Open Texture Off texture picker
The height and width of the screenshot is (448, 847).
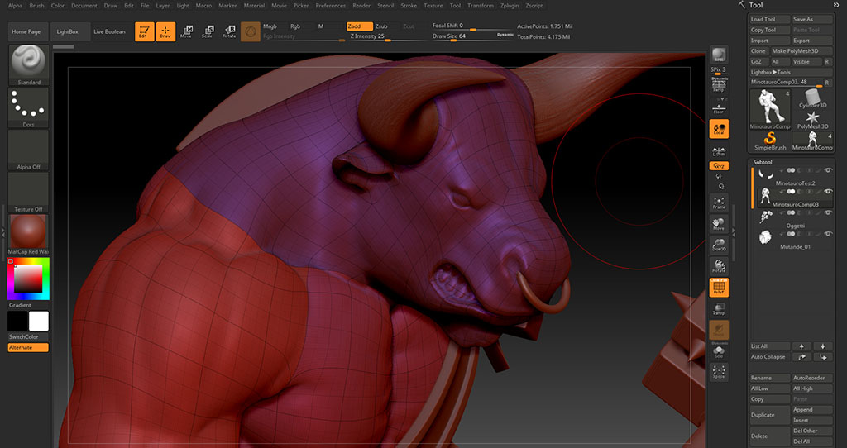(x=29, y=193)
